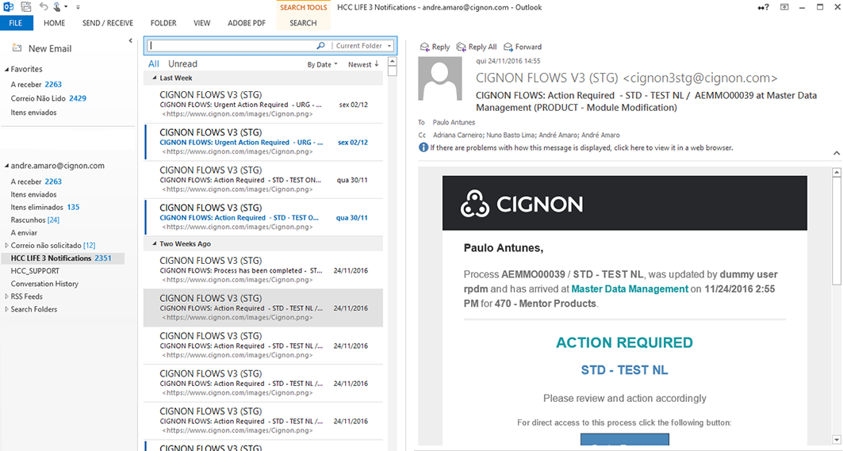Open the Process has been completed email
This screenshot has width=843, height=451.
click(x=264, y=269)
